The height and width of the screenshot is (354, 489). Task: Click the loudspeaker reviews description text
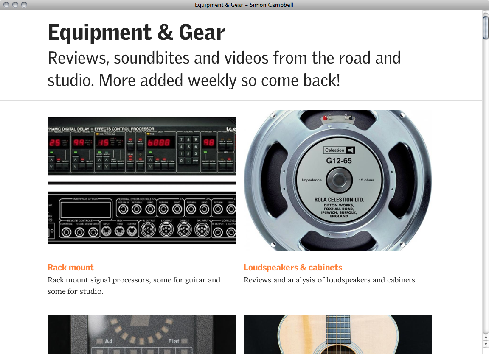pos(329,280)
